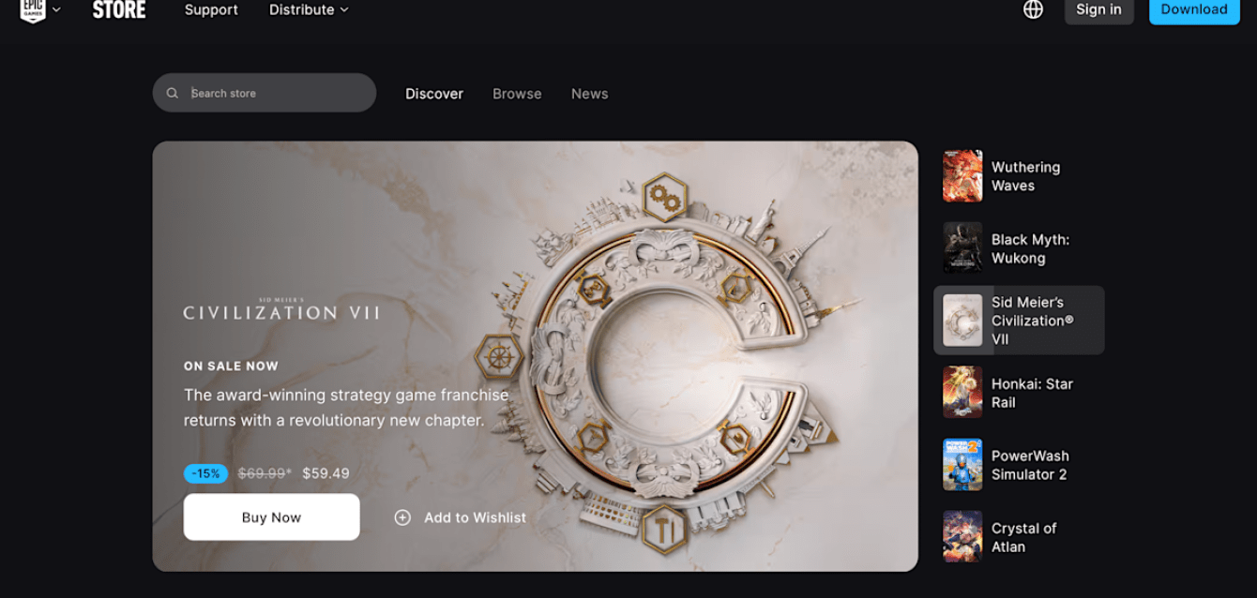
Task: Open the globe language selector icon
Action: [1033, 9]
